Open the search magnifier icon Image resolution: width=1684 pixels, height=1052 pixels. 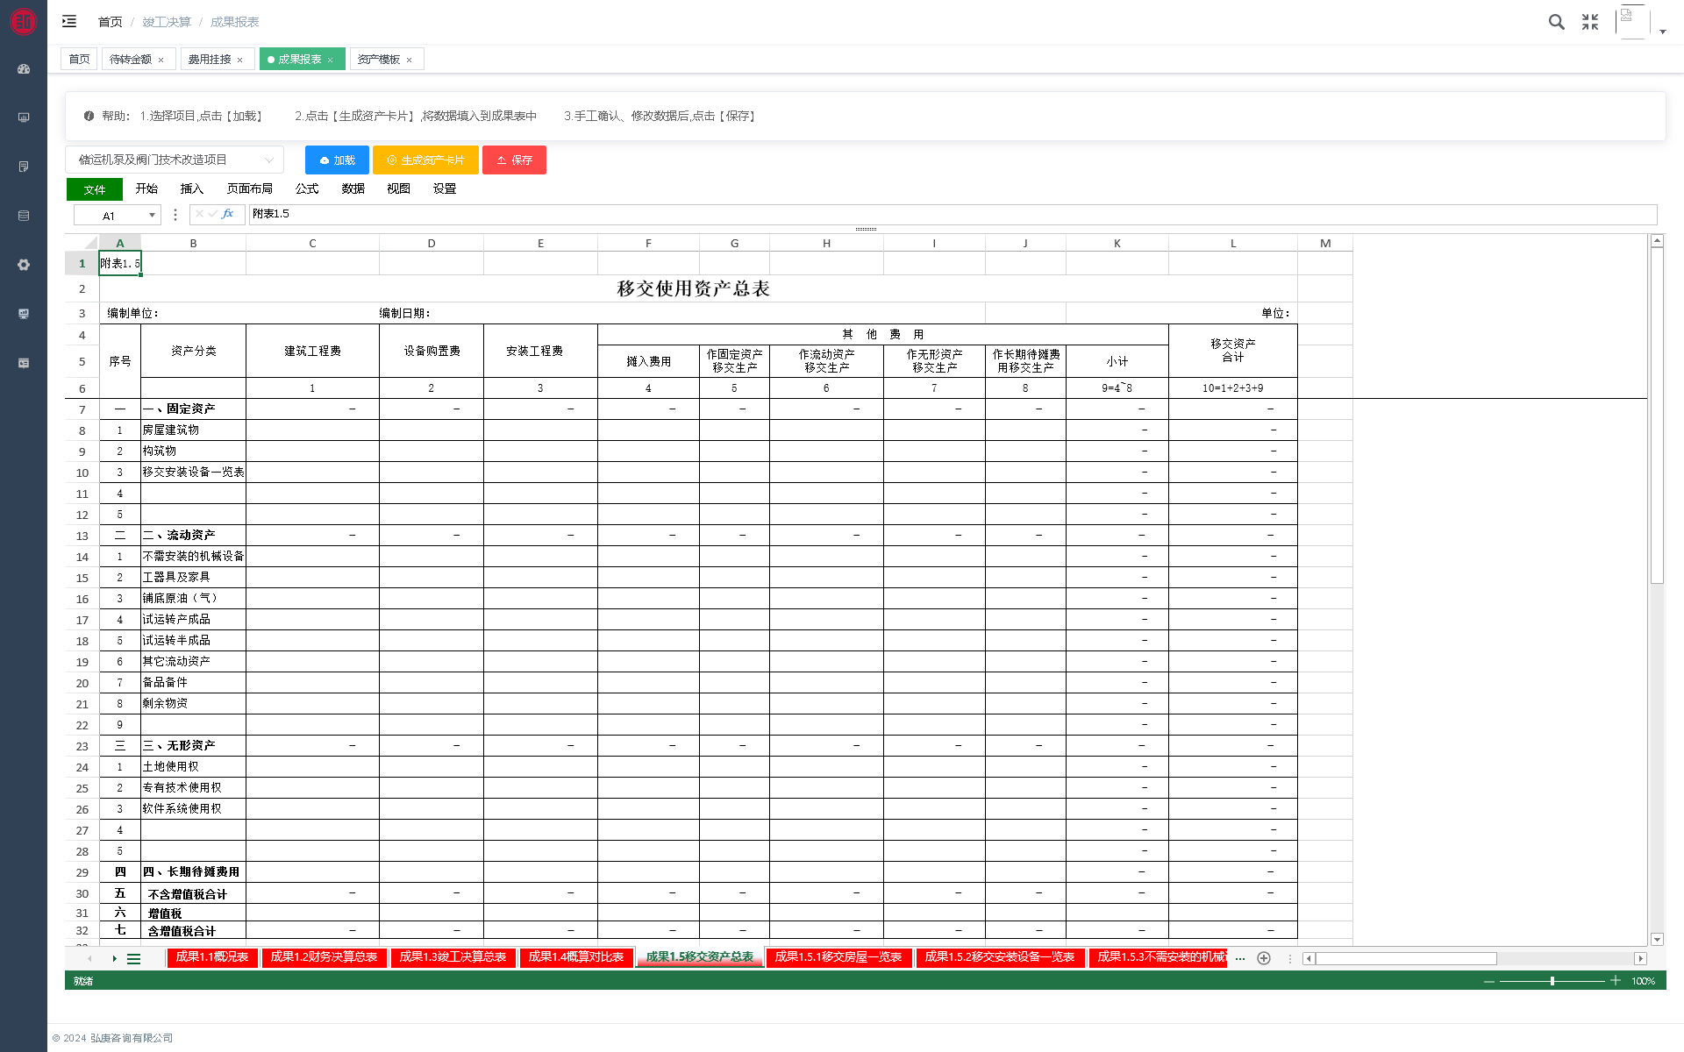pyautogui.click(x=1556, y=22)
